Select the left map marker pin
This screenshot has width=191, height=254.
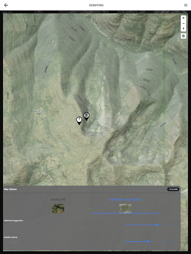[79, 121]
